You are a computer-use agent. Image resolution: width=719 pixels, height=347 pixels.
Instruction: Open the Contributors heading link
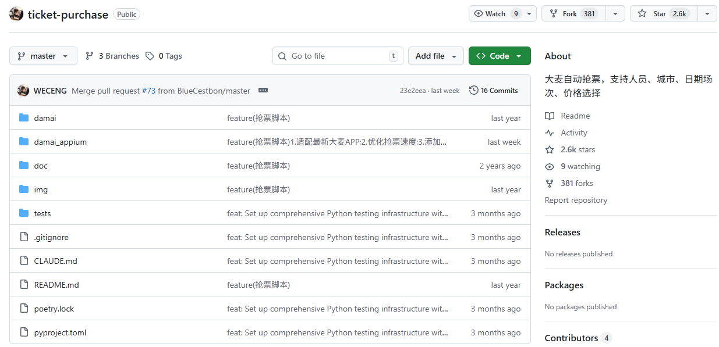578,338
